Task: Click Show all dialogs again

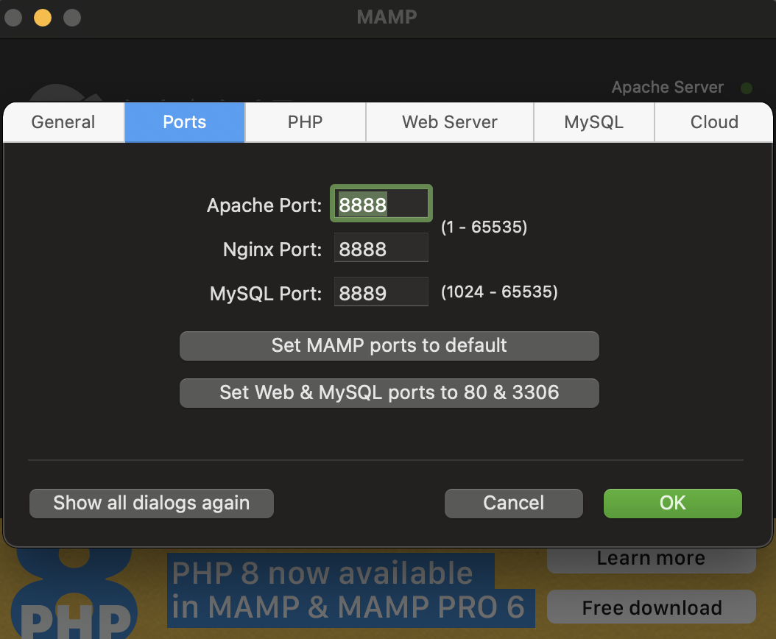Action: tap(151, 503)
